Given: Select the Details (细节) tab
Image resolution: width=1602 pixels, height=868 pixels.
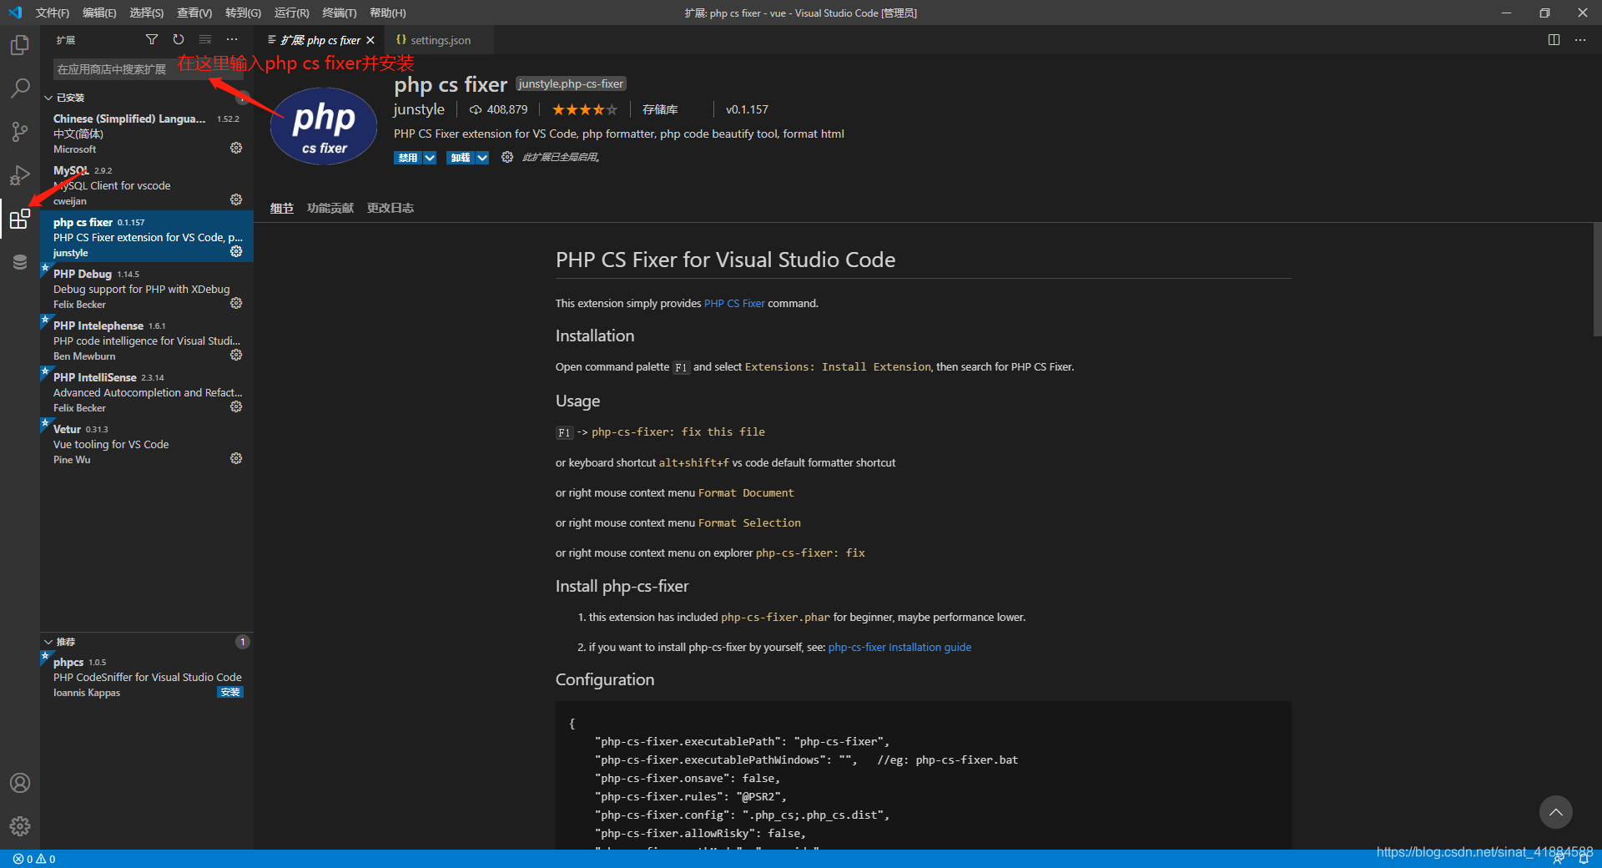Looking at the screenshot, I should 282,208.
